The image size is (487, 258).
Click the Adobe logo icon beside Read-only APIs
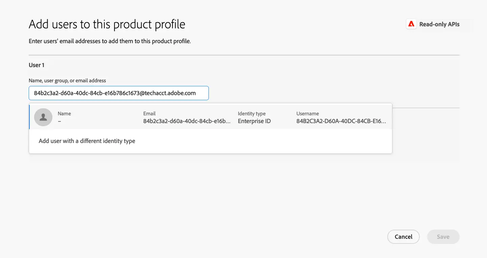coord(411,24)
